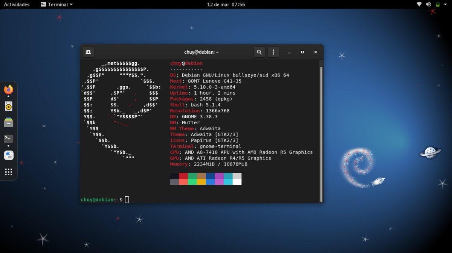Click the date and time in top bar
The width and height of the screenshot is (452, 253).
tap(226, 4)
